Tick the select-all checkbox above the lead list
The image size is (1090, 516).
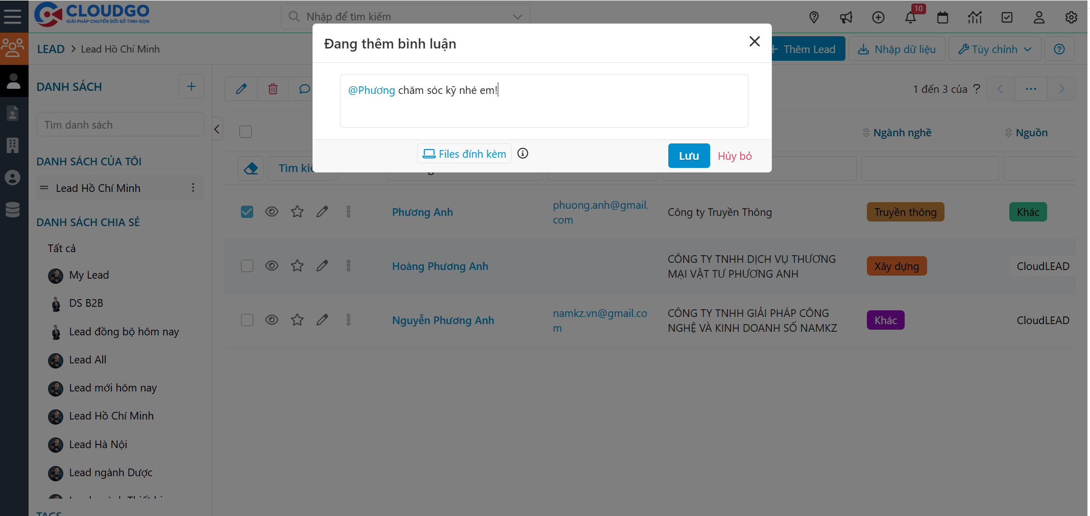[x=245, y=131]
